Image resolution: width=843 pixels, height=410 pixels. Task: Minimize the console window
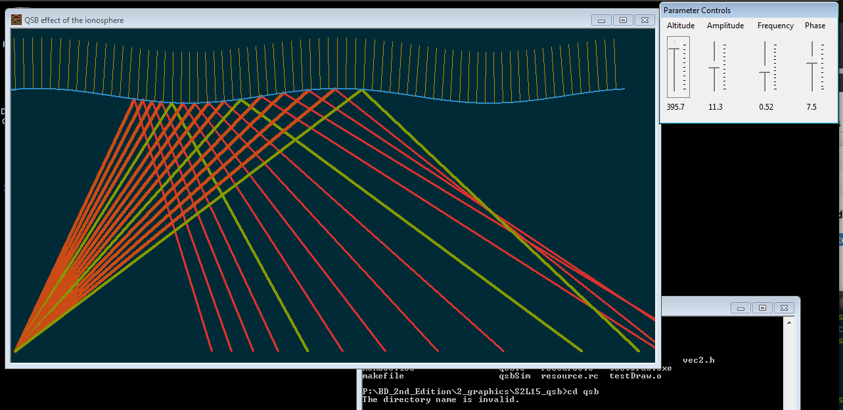(740, 307)
